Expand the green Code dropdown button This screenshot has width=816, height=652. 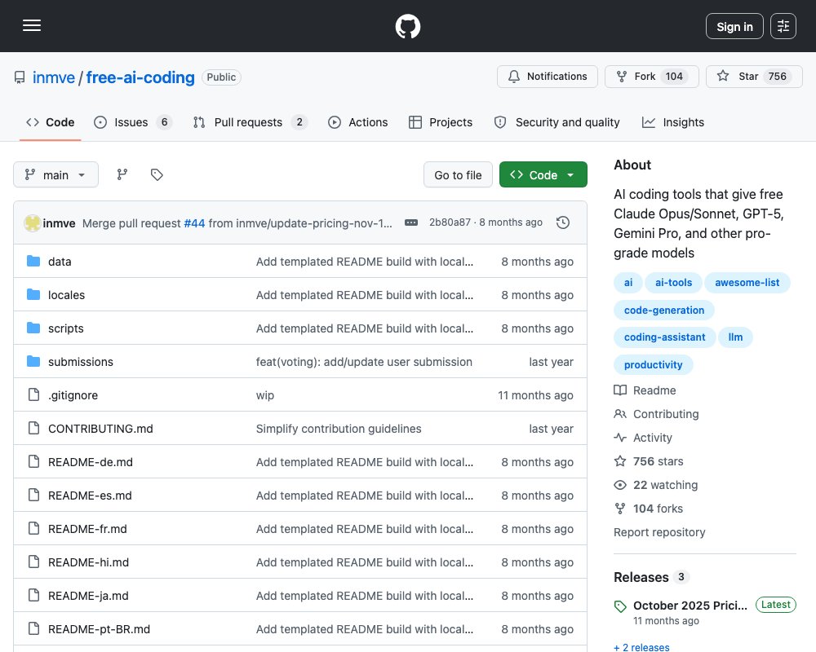pyautogui.click(x=543, y=174)
